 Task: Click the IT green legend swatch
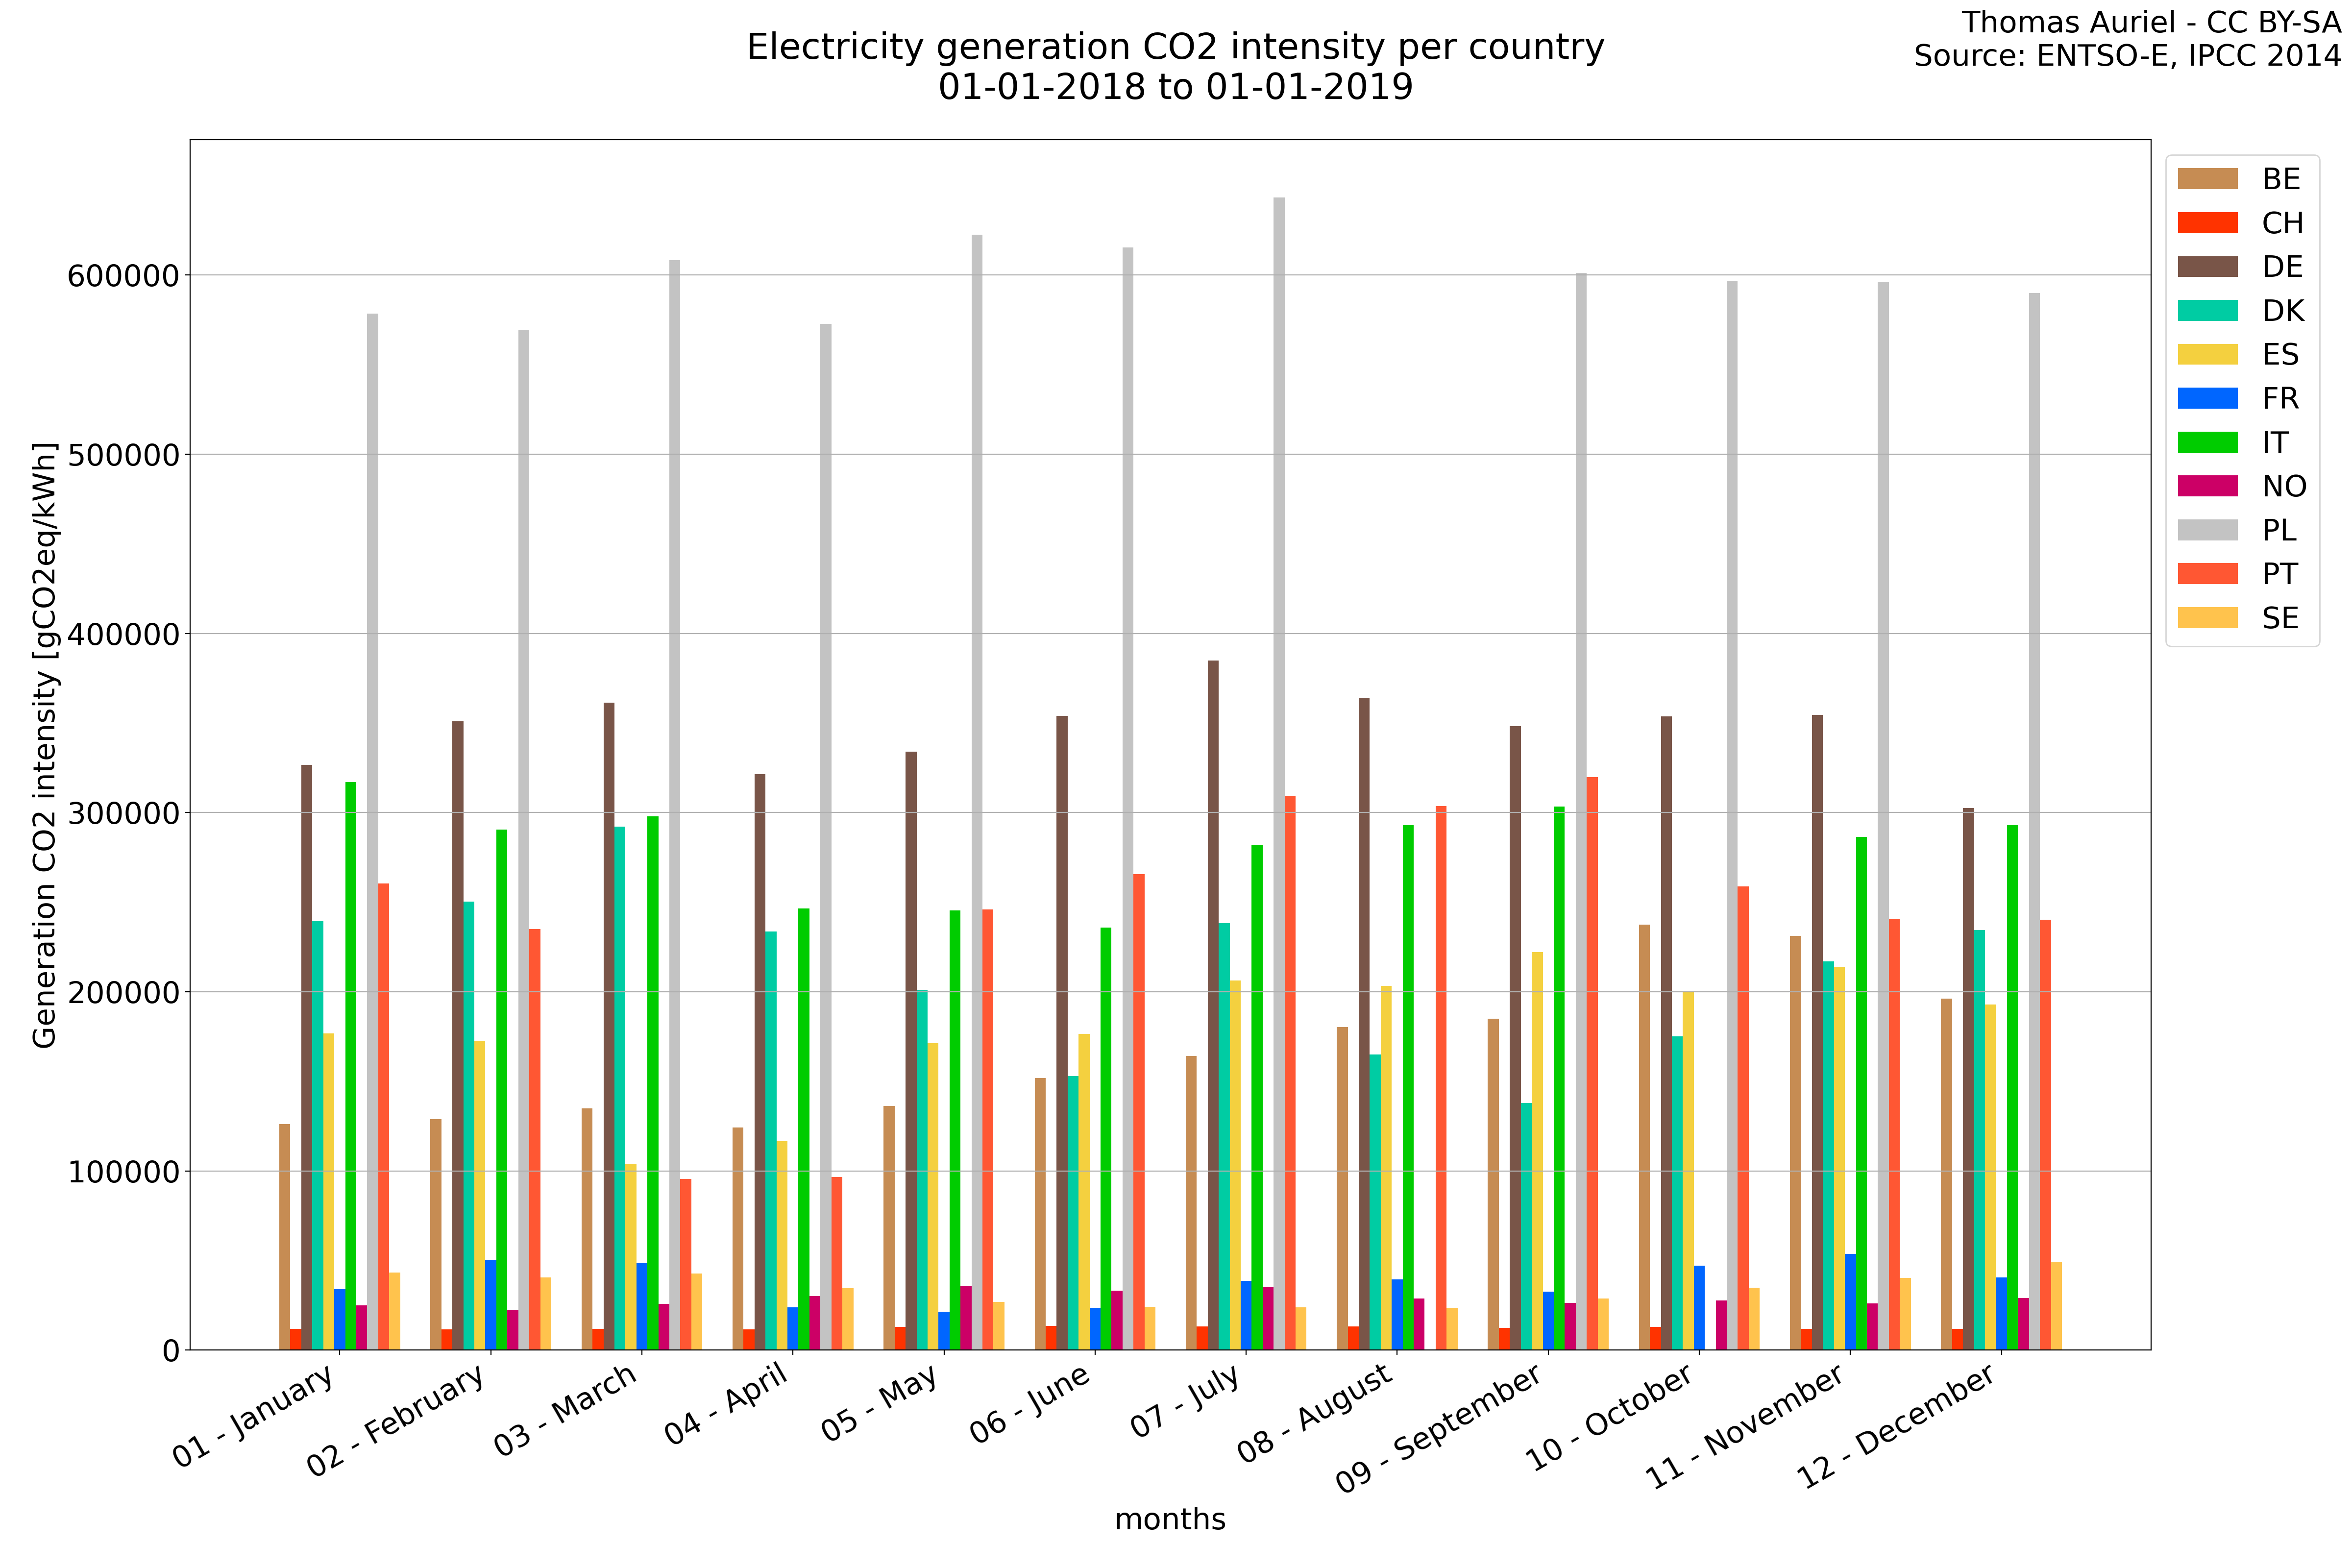click(2207, 443)
